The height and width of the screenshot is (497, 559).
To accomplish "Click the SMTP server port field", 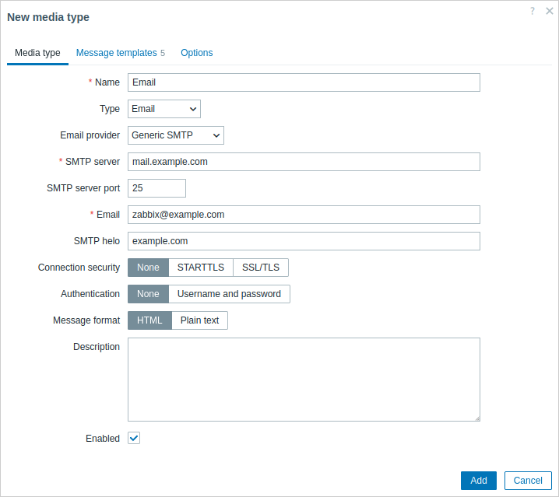I will pyautogui.click(x=156, y=188).
